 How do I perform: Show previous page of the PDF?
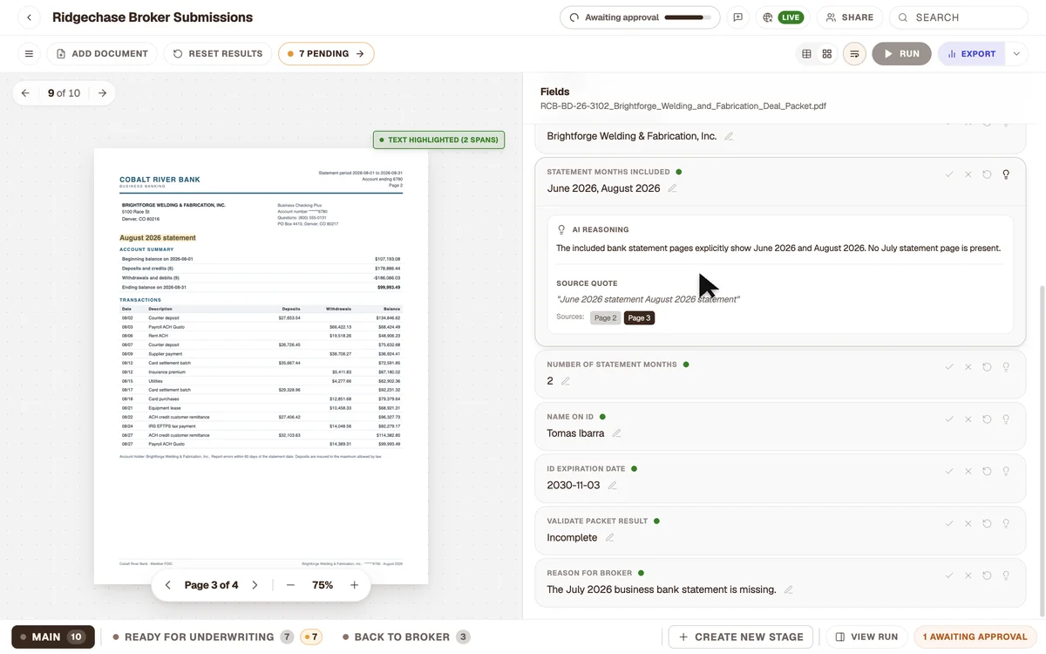pos(168,585)
